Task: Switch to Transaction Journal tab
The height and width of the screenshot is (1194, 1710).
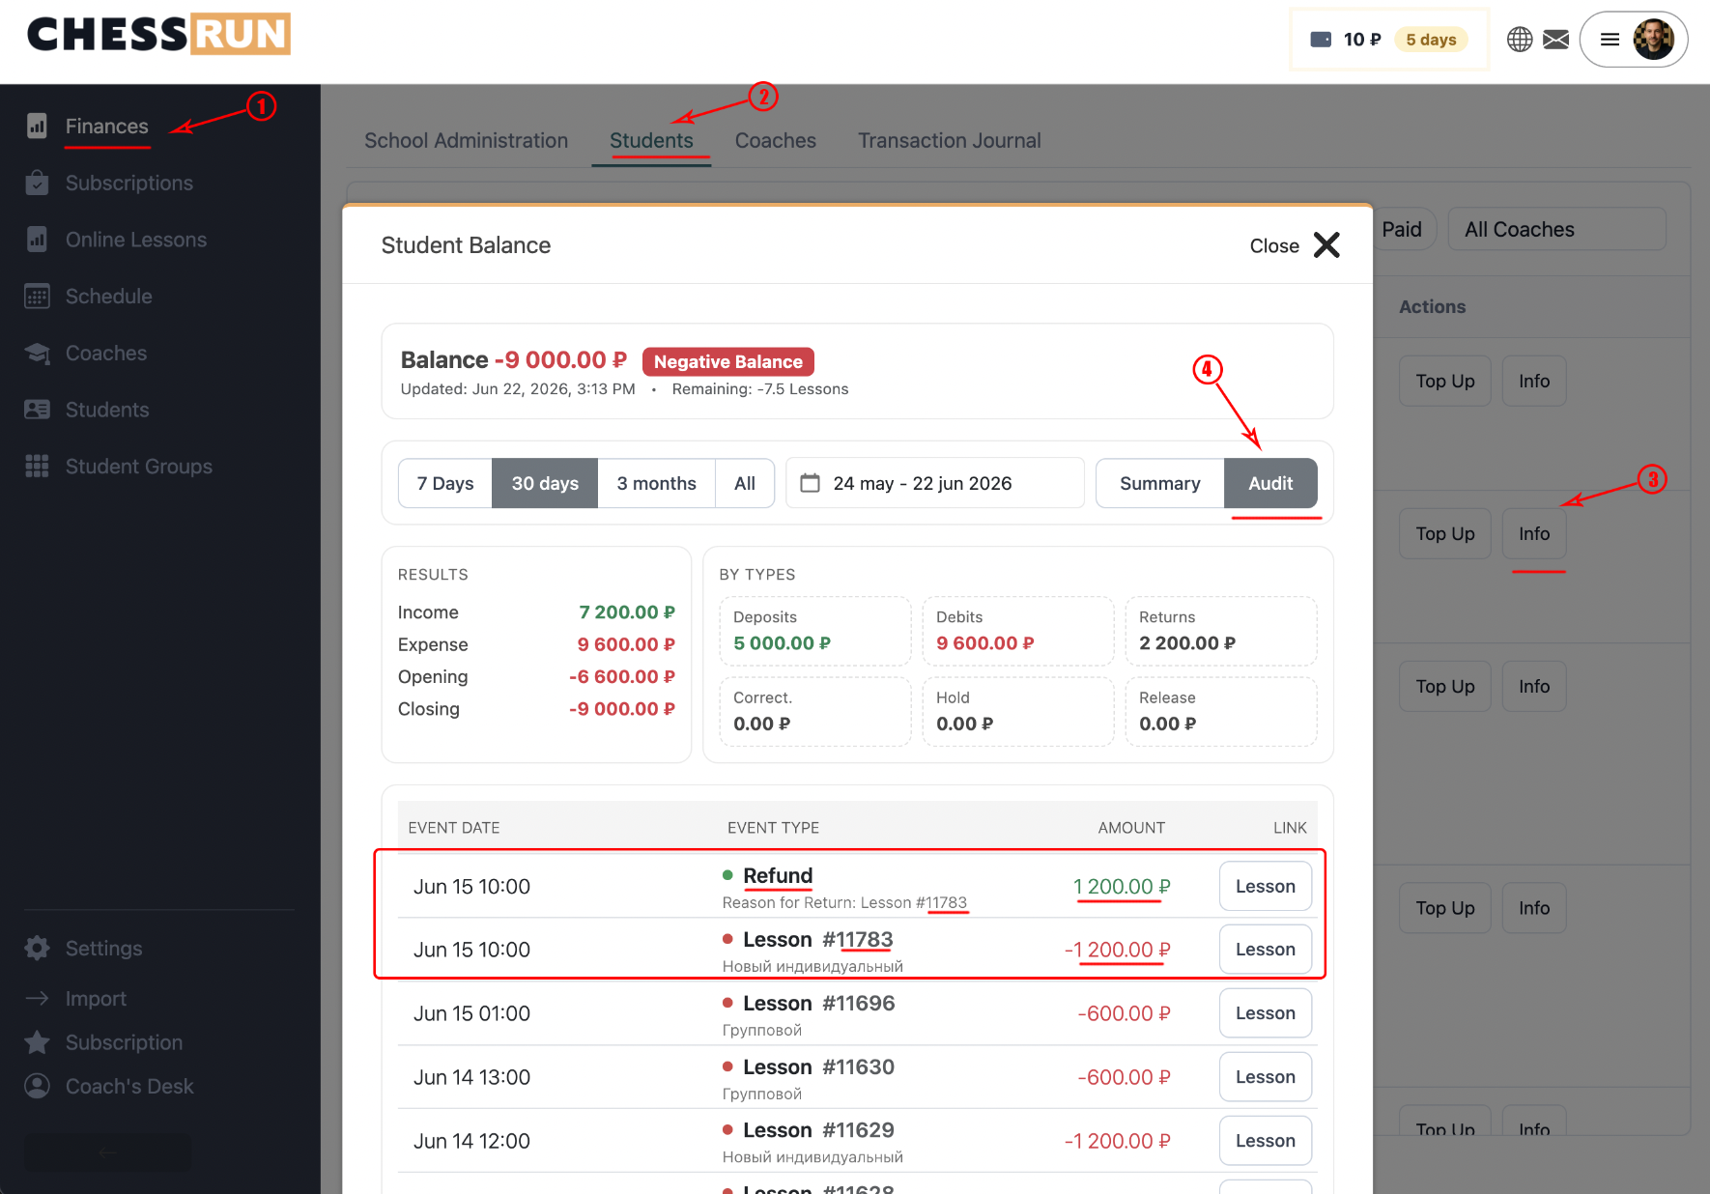Action: coord(949,141)
